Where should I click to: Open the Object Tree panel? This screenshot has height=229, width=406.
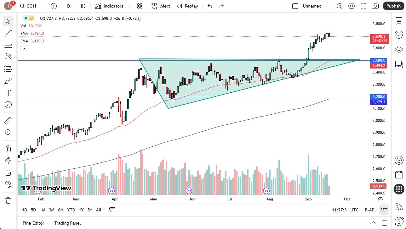point(399,49)
